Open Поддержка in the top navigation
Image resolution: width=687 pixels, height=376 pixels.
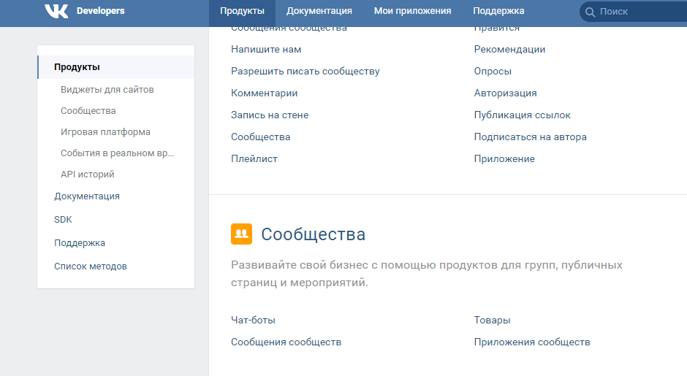coord(498,11)
